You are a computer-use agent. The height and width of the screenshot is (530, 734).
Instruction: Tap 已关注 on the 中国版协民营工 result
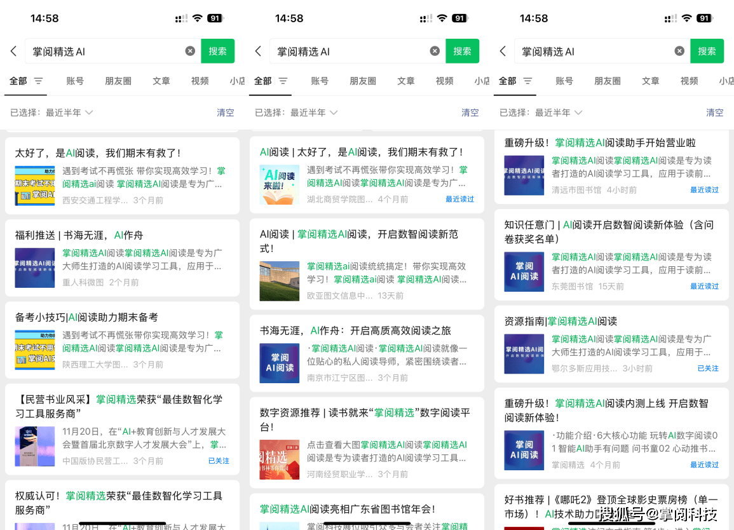219,461
